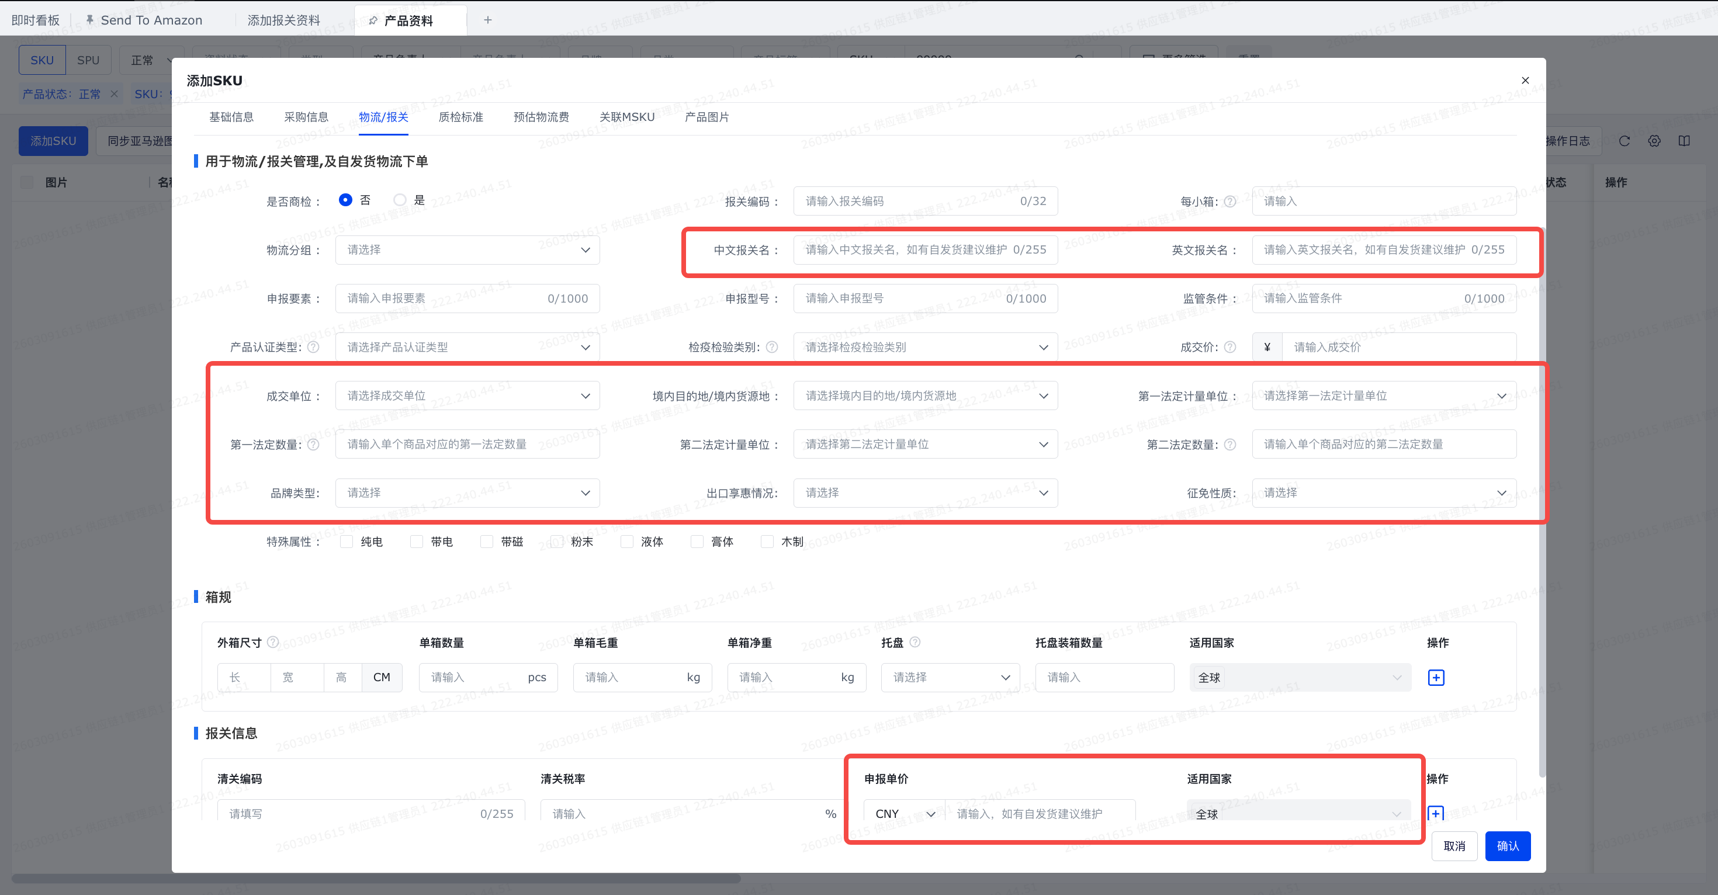Check the 纯电 special attribute
Viewport: 1718px width, 895px height.
(347, 542)
